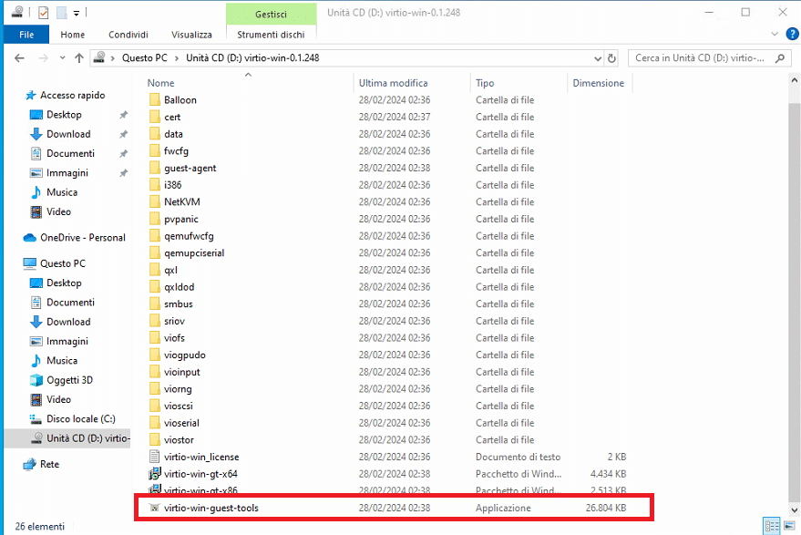The width and height of the screenshot is (801, 535).
Task: Click Properties icon in quick access toolbar
Action: [44, 12]
